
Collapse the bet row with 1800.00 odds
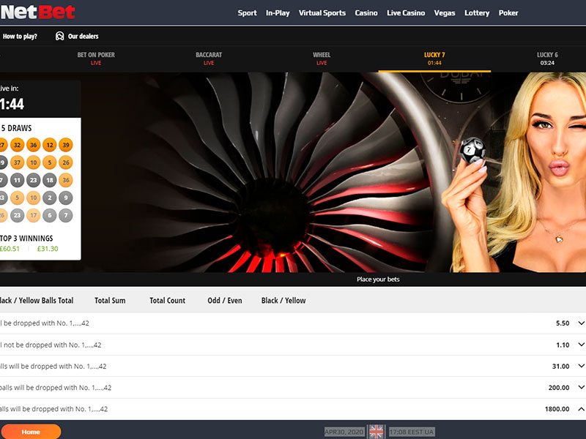[581, 409]
